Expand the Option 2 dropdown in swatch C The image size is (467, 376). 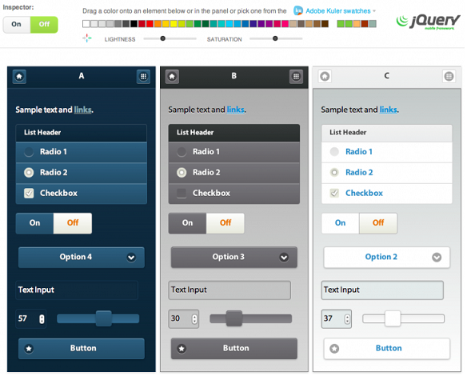click(386, 257)
